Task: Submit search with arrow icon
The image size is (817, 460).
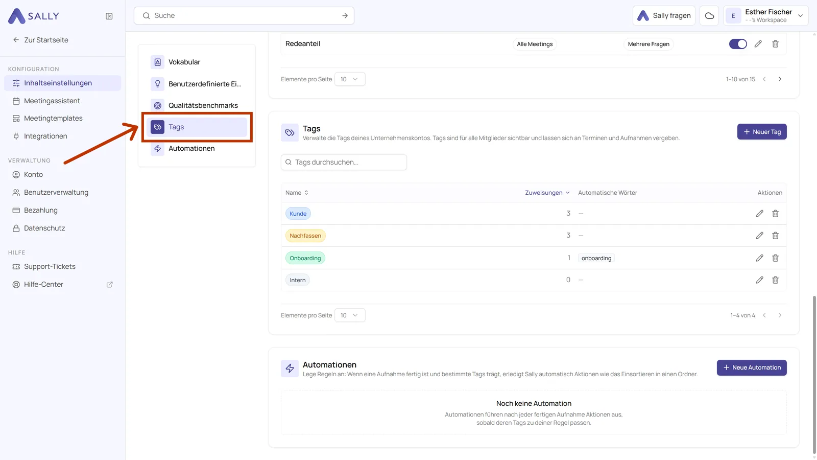Action: point(345,16)
